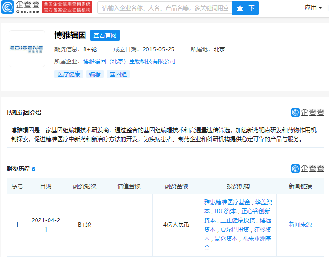Open the 新闻来源 link
The height and width of the screenshot is (257, 329).
pyautogui.click(x=300, y=225)
